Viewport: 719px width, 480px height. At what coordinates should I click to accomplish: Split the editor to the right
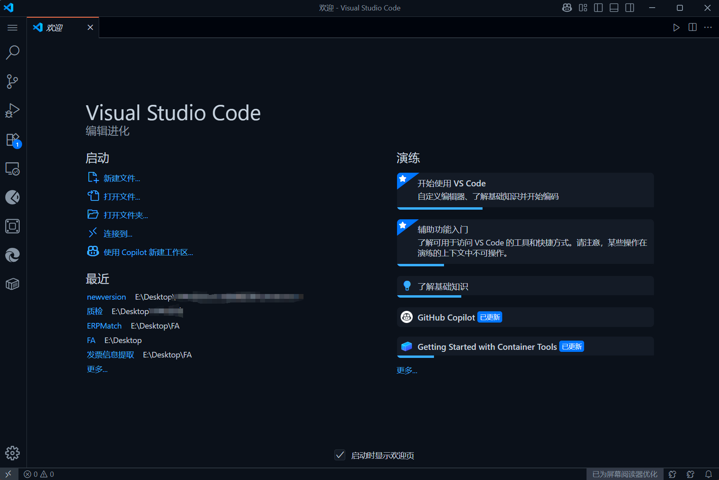click(x=693, y=27)
